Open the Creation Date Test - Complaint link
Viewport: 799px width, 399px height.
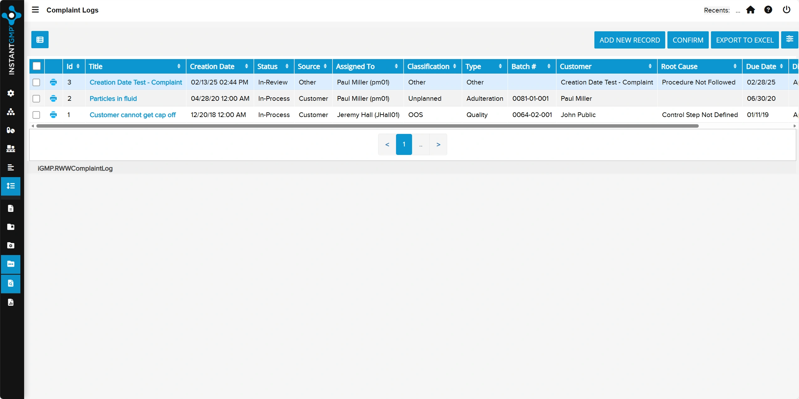(136, 82)
